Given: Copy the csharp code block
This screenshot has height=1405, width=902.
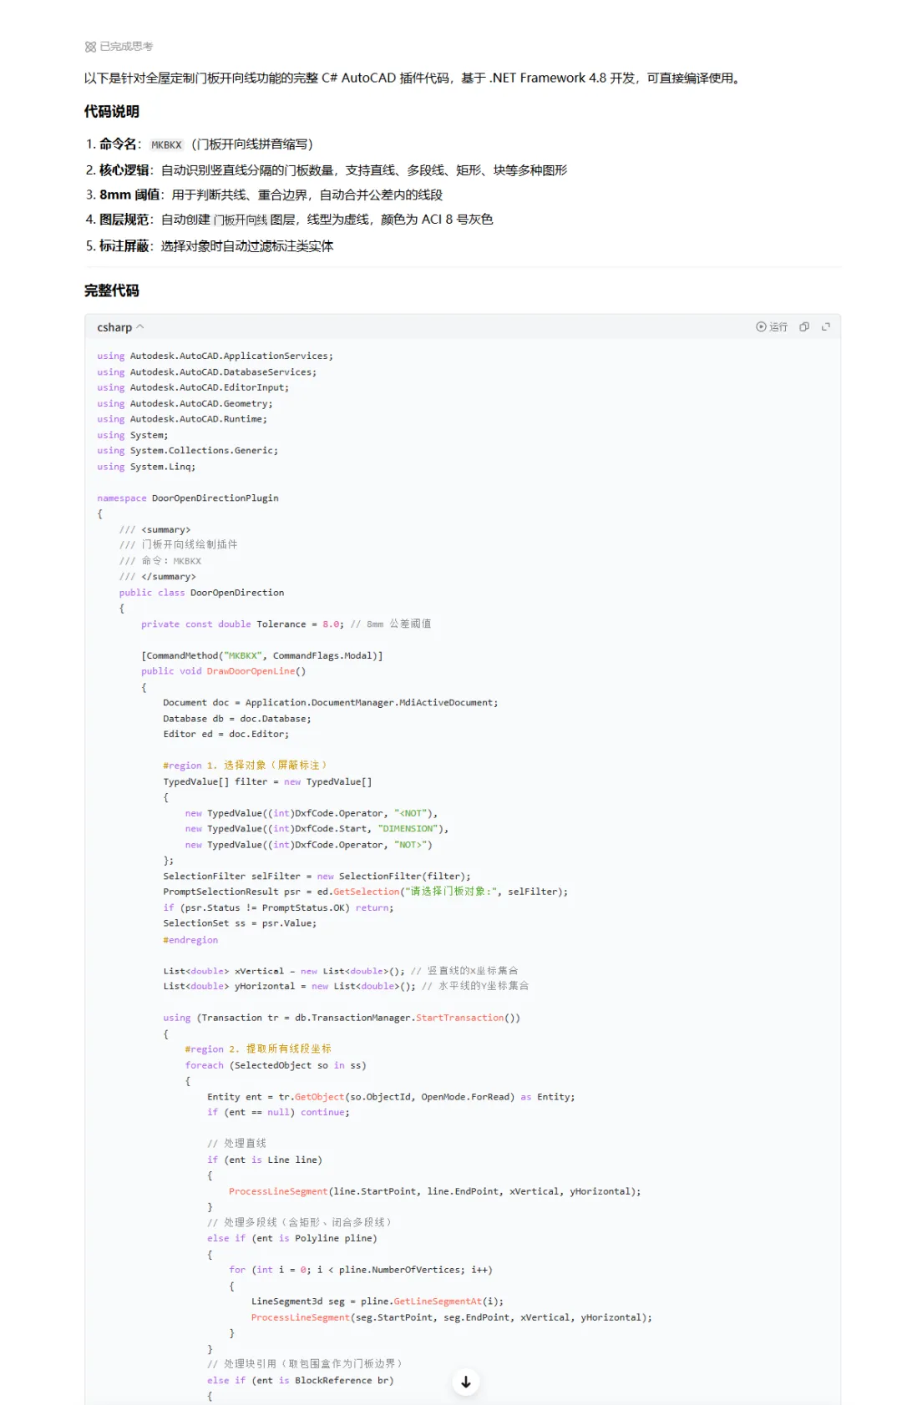Looking at the screenshot, I should click(804, 326).
